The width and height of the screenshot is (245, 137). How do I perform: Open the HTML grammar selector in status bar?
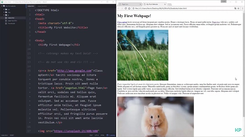(103, 135)
